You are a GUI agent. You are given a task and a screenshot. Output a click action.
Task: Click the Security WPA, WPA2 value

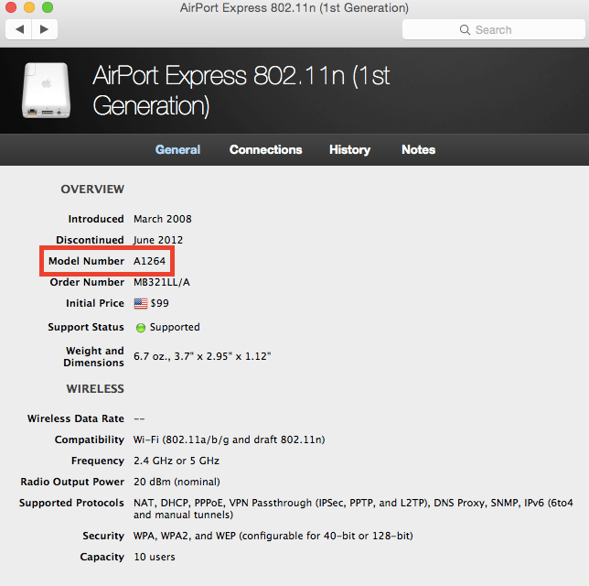(x=273, y=536)
